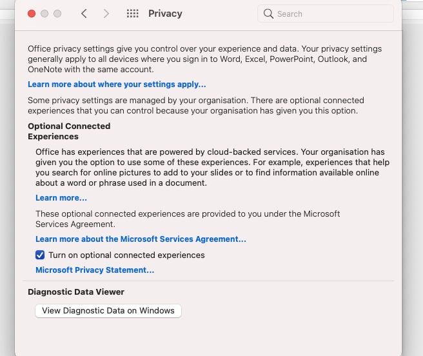Open 'Learn more about where your settings apply' link
The image size is (423, 356).
117,84
